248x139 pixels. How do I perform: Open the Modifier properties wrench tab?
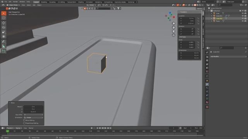click(207, 85)
